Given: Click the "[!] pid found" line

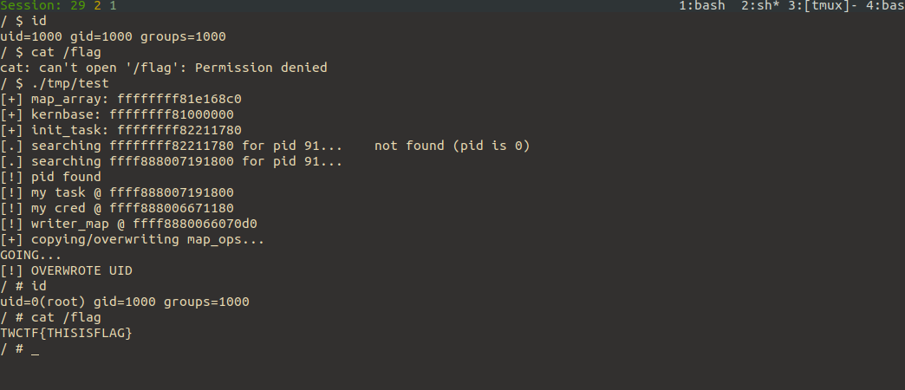Looking at the screenshot, I should 50,177.
